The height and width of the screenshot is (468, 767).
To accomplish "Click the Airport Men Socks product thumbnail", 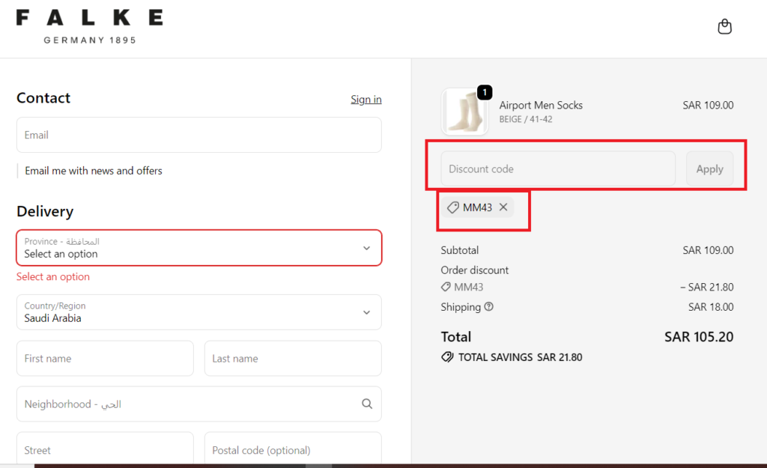I will pos(464,112).
